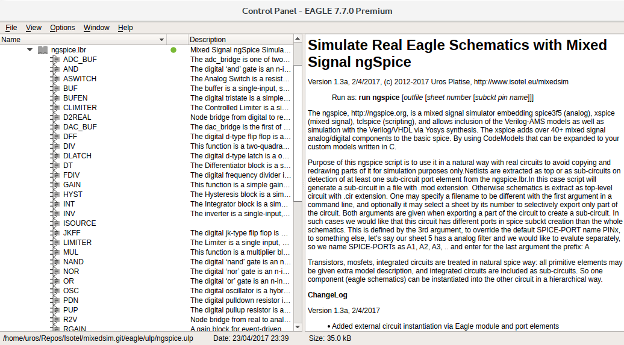Image resolution: width=624 pixels, height=345 pixels.
Task: Select the D2REAL device icon
Action: 55,117
